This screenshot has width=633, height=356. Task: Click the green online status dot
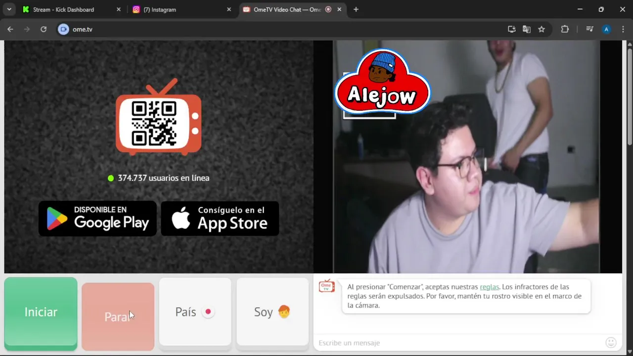111,178
